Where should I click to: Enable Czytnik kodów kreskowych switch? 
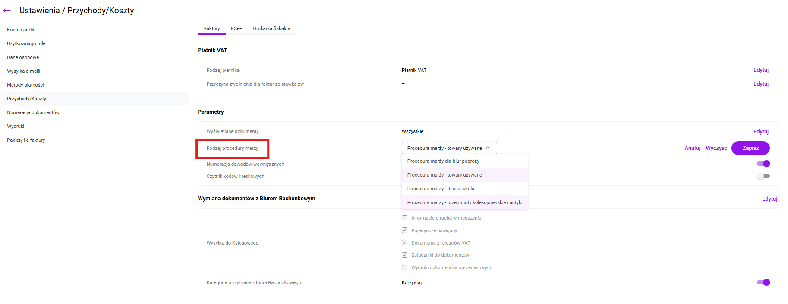pos(763,176)
